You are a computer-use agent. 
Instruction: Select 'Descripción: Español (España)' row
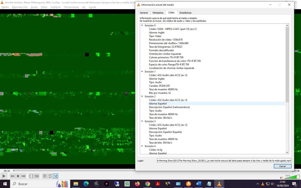[x=165, y=132]
